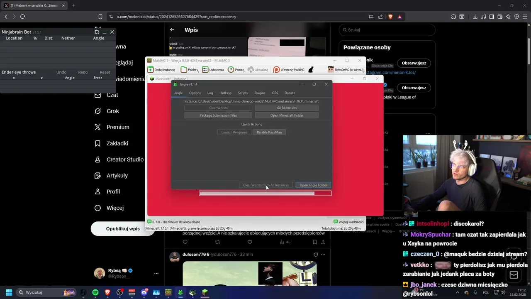Image resolution: width=531 pixels, height=299 pixels.
Task: Open a new browser tab
Action: tap(73, 5)
